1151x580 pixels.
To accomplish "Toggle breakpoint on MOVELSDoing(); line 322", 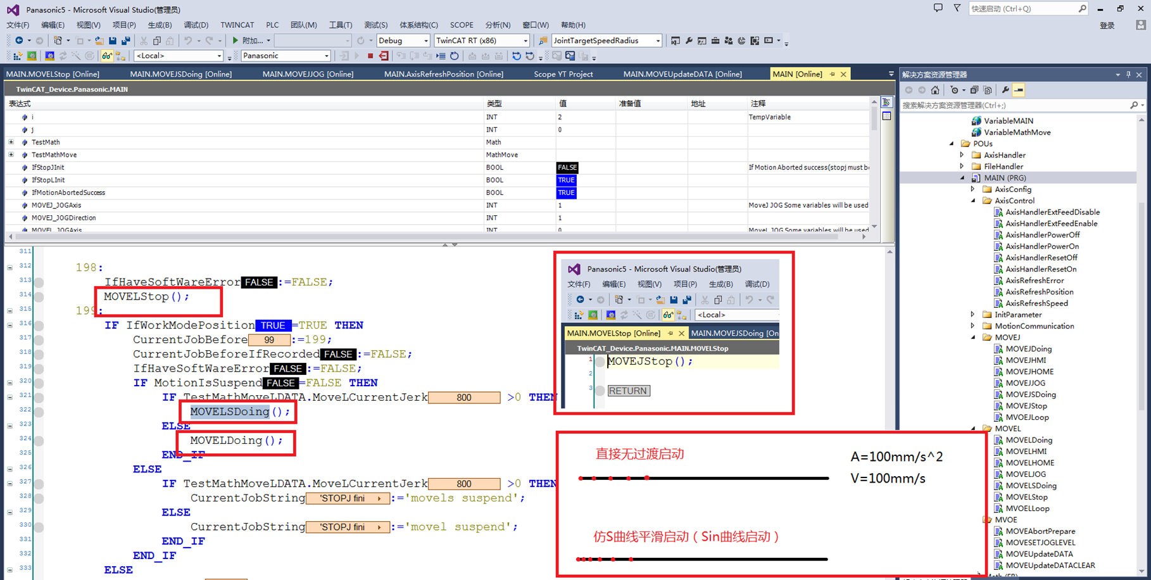I will coord(39,412).
